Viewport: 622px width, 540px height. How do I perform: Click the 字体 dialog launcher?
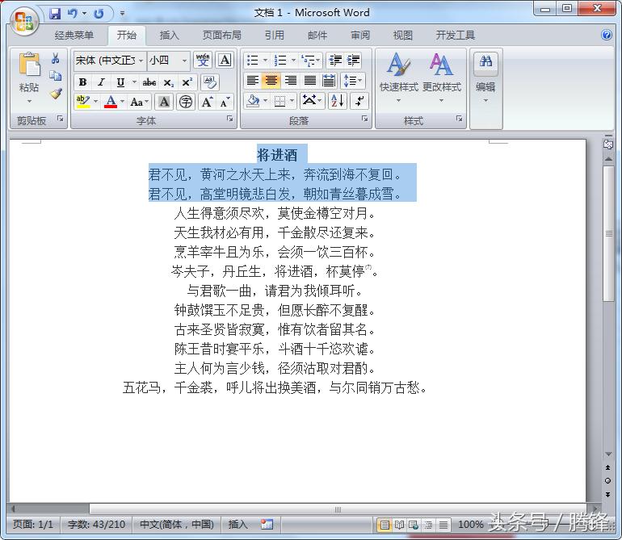click(x=229, y=119)
